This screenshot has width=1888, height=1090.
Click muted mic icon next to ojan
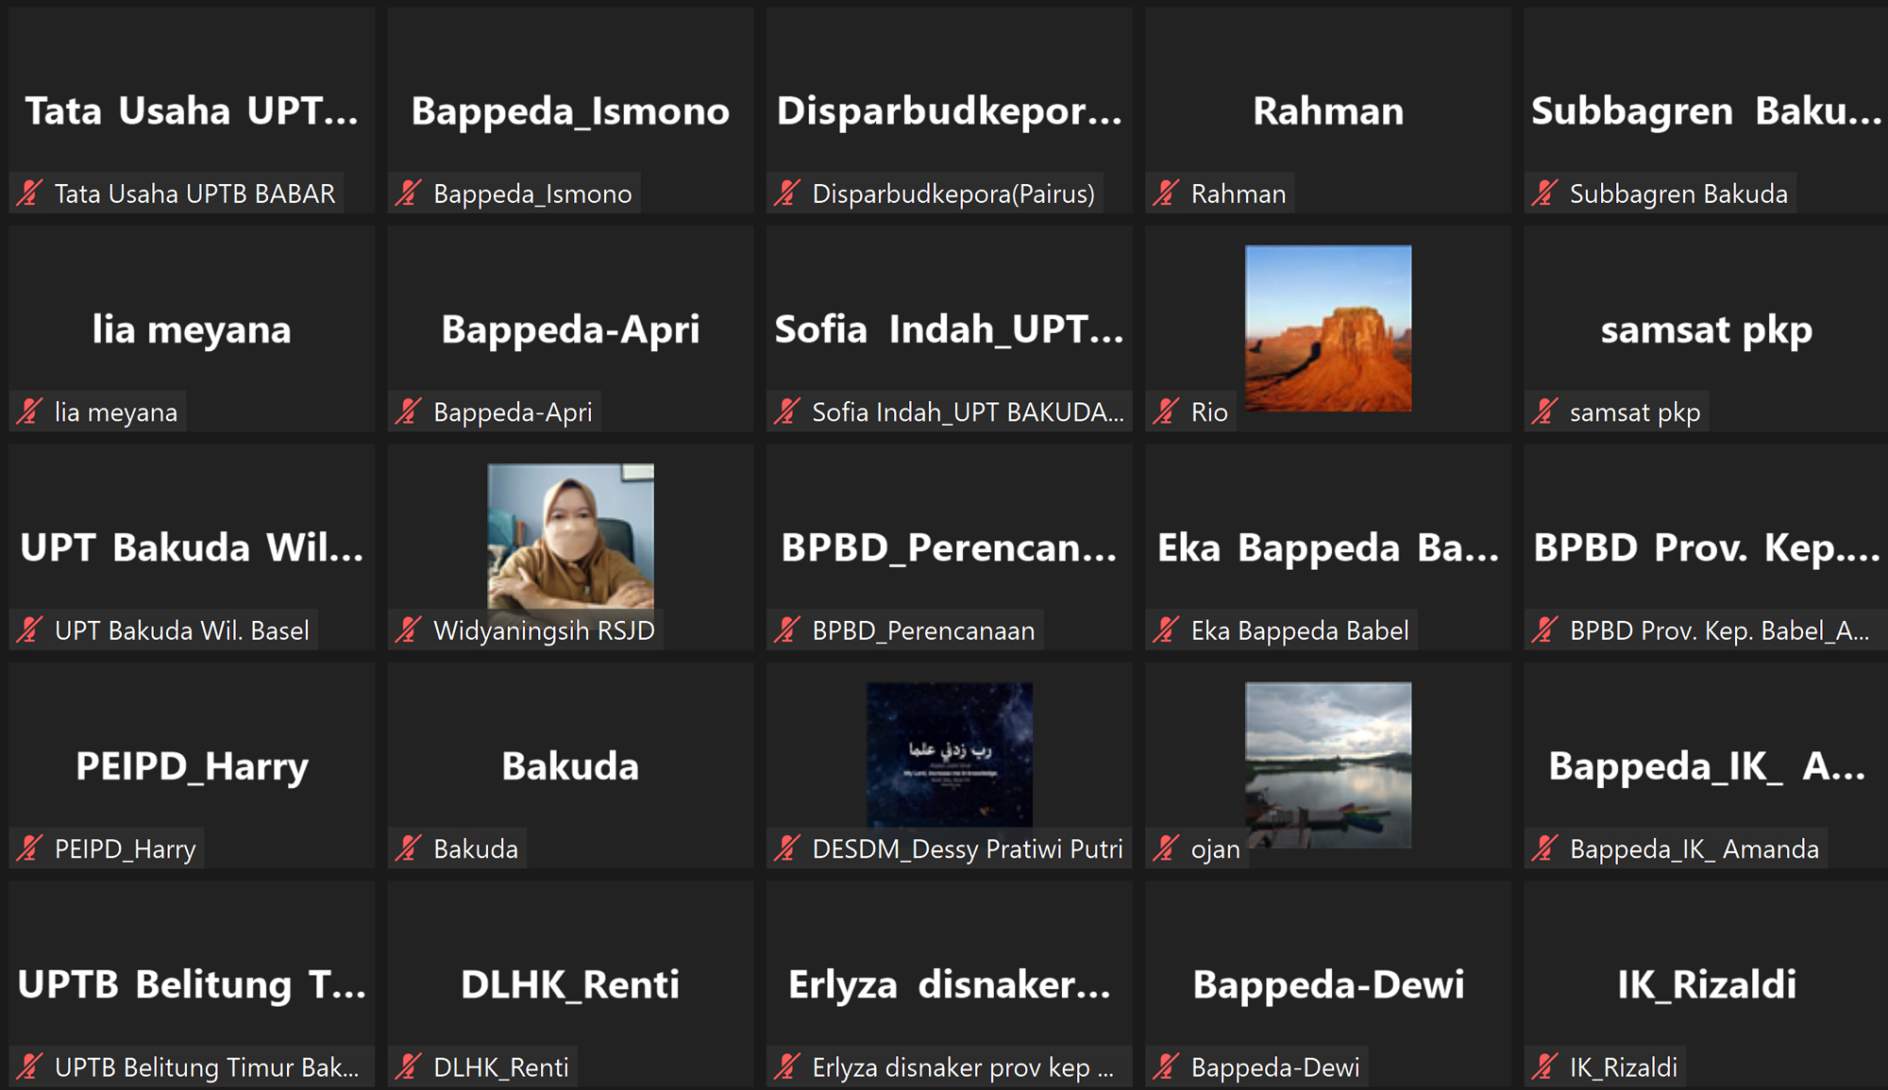(1166, 848)
